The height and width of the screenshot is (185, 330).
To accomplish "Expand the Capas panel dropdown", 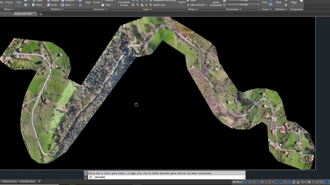I will 147,9.
